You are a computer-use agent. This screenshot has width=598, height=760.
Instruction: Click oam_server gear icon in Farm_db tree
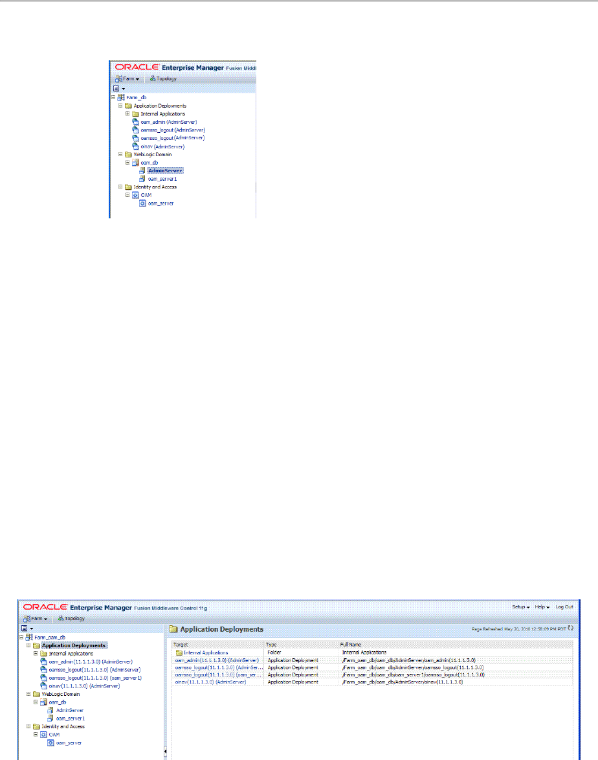pyautogui.click(x=143, y=203)
